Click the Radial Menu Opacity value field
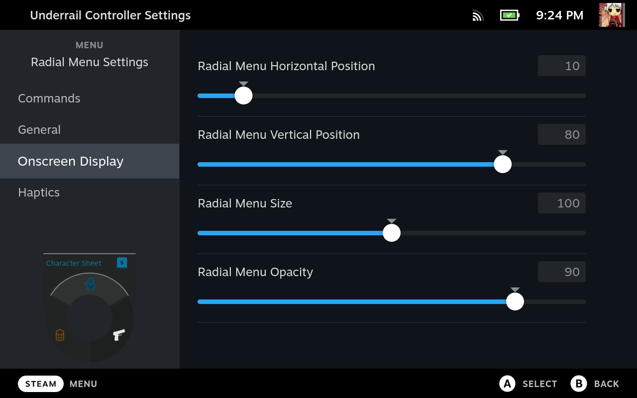Screen dimensions: 637x398 pyautogui.click(x=561, y=272)
